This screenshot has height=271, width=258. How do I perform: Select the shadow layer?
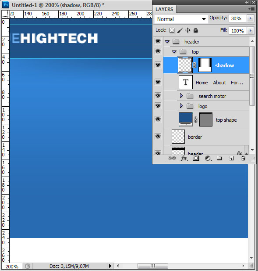[206, 65]
